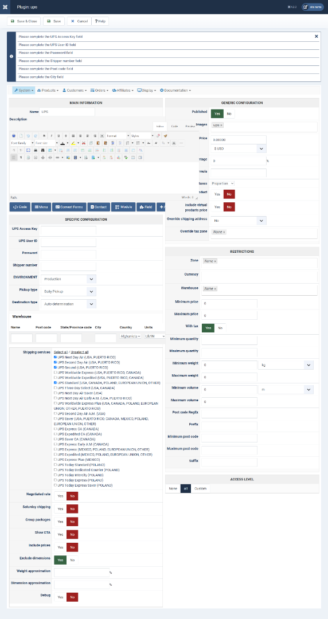Click the Underline icon in the editor toolbar

(59, 135)
